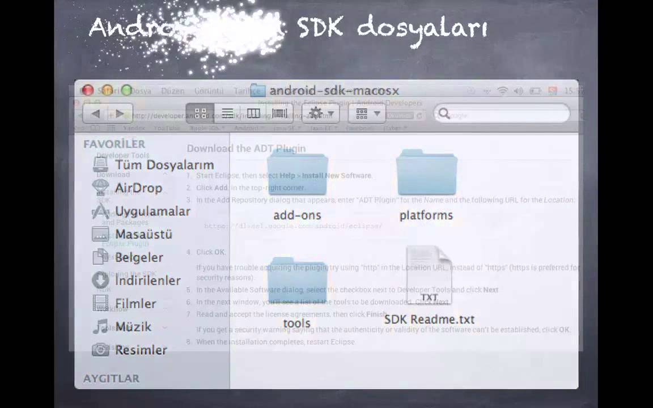Click the AYGITLAR sidebar heading
Screen dimensions: 653x408
[111, 379]
